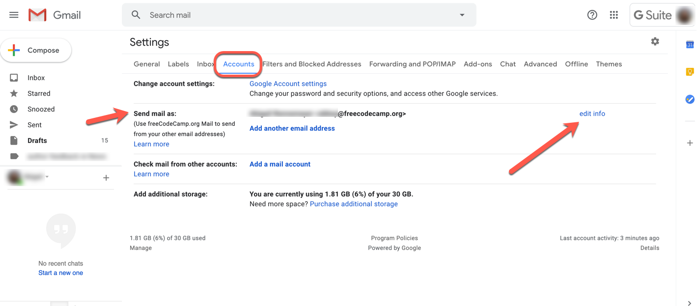Open the Themes settings tab
This screenshot has width=697, height=306.
[609, 64]
